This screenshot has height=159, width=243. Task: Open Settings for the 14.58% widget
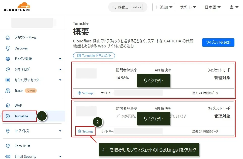(85, 93)
